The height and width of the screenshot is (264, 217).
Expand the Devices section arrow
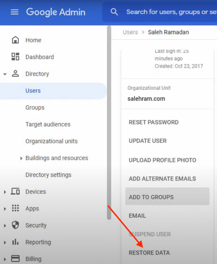coord(5,192)
